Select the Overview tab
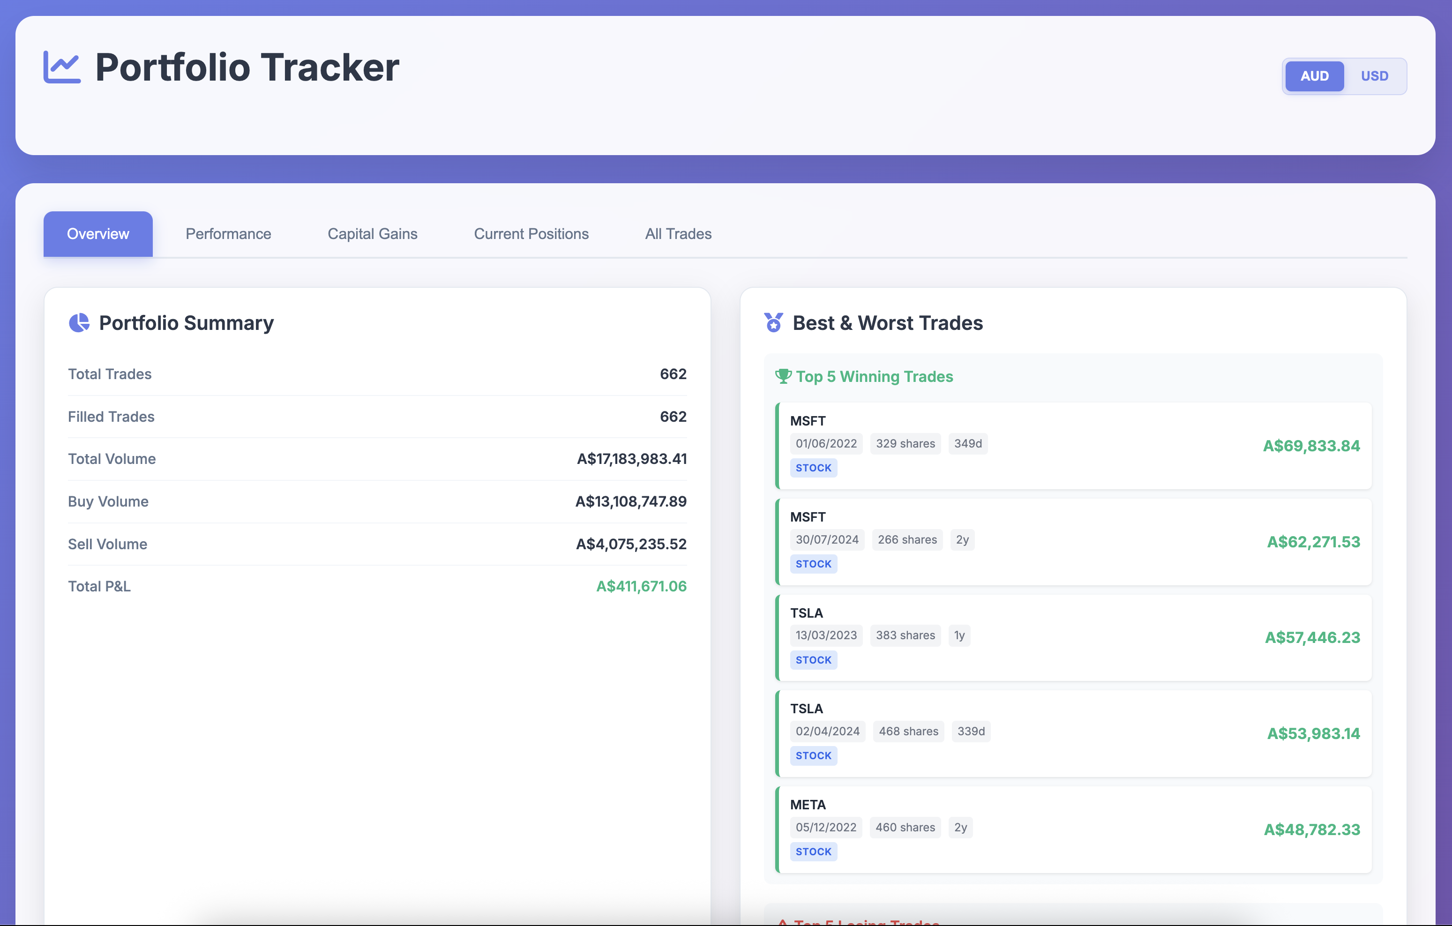The height and width of the screenshot is (926, 1452). 97,234
